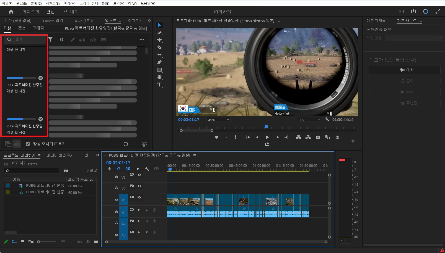The height and width of the screenshot is (253, 445).
Task: Cancel the first transcription progress bar
Action: coord(40,78)
